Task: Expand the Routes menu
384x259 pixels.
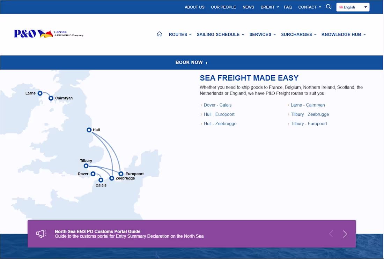Action: 180,35
